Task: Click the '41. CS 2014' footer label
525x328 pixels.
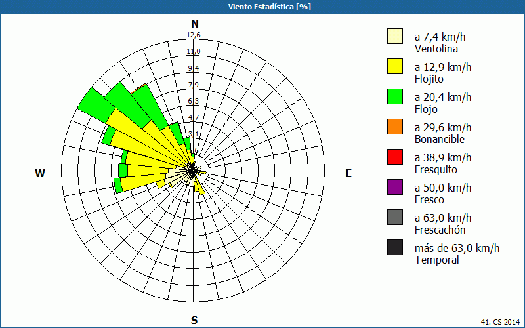Action: tap(501, 322)
